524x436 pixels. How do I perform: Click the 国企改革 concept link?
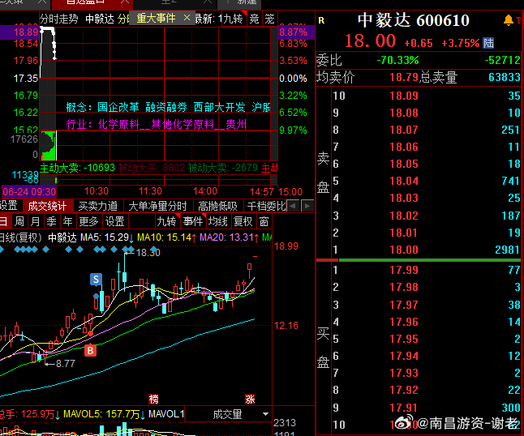pyautogui.click(x=118, y=107)
